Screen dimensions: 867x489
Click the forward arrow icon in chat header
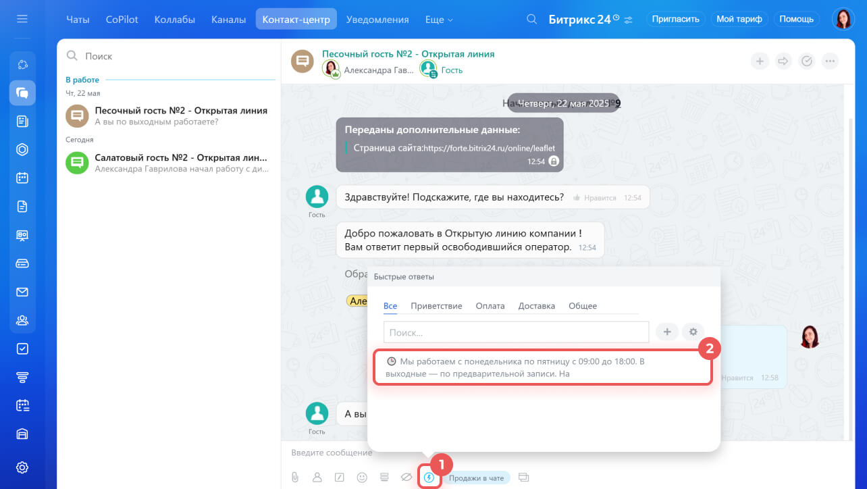click(783, 61)
